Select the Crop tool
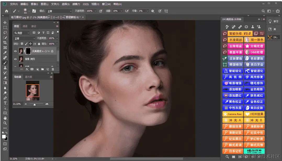Image resolution: width=282 pixels, height=161 pixels. 5,43
